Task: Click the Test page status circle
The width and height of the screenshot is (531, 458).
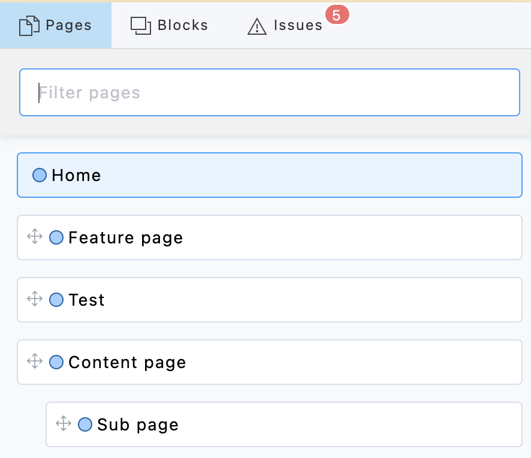Action: pos(56,300)
